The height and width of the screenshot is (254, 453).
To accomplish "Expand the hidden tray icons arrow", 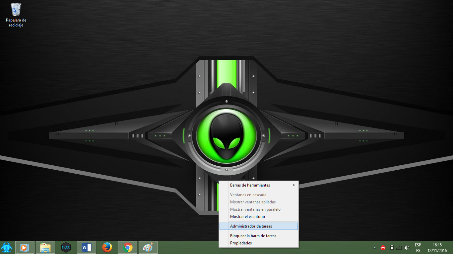I will coord(375,247).
